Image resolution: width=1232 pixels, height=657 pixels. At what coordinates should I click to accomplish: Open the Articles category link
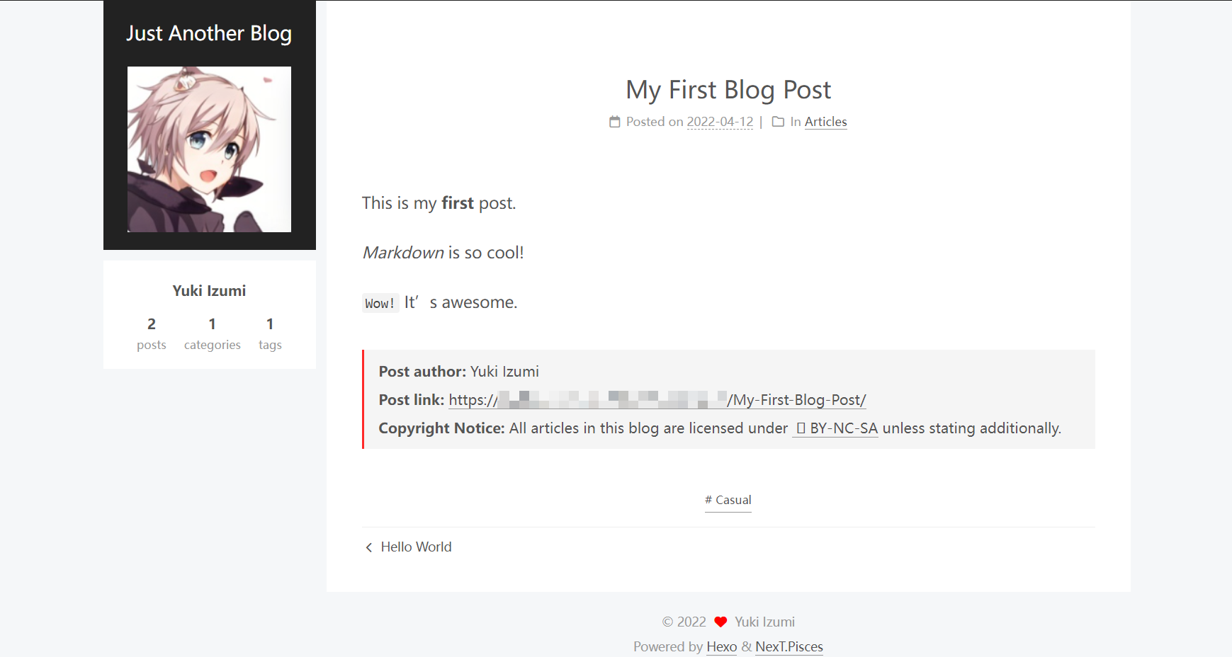(825, 122)
